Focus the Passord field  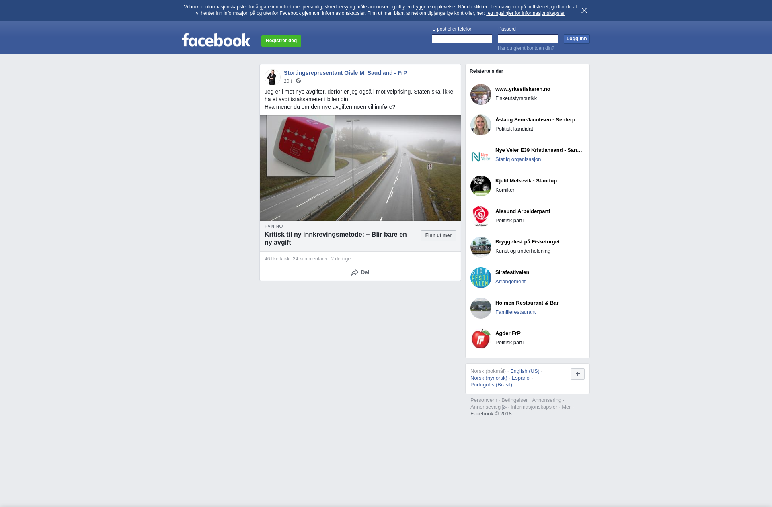tap(528, 39)
